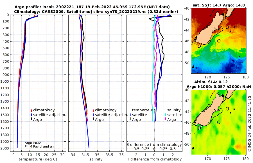Click the 'Argo' legend label in the salinity panel
The image size is (253, 163).
[99, 120]
